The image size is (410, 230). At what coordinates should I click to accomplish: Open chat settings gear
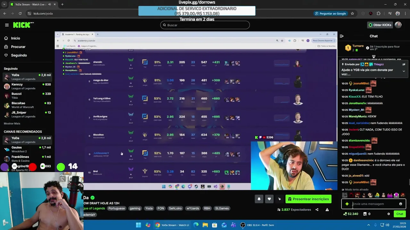tap(389, 214)
